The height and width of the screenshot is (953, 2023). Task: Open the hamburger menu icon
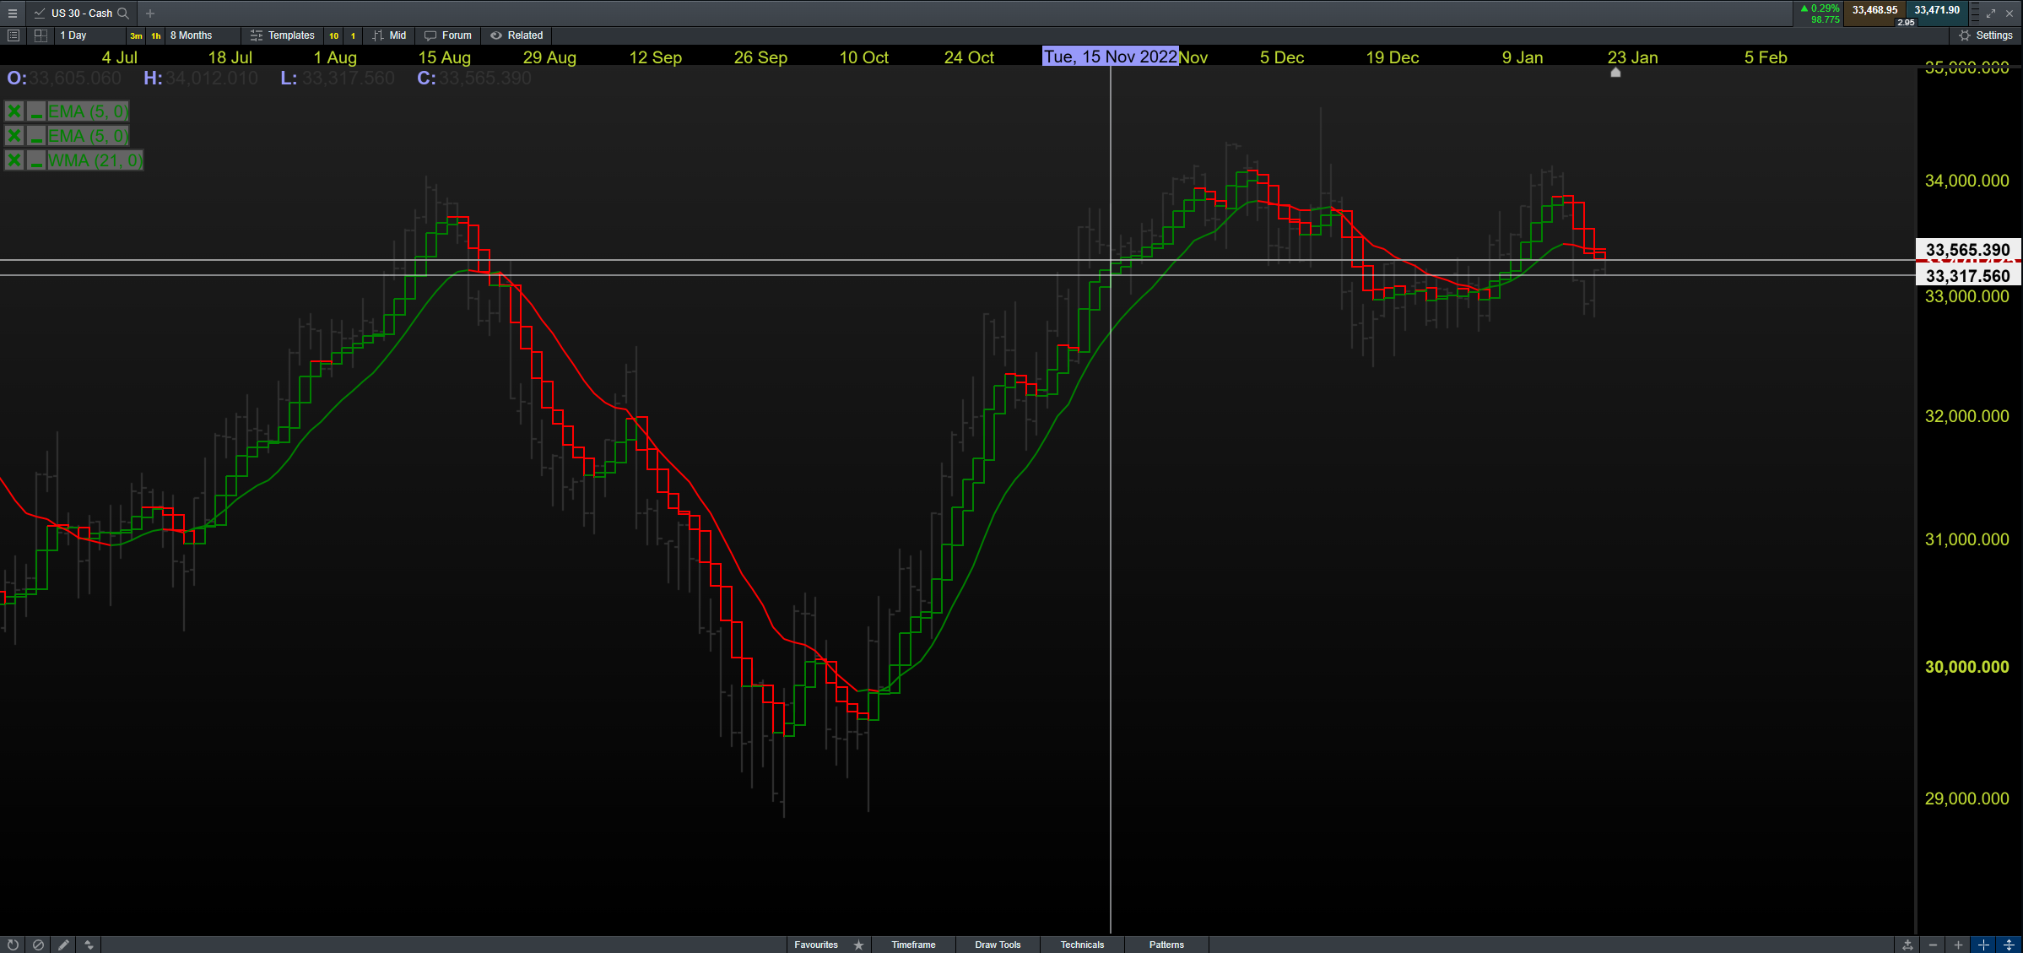pos(13,13)
